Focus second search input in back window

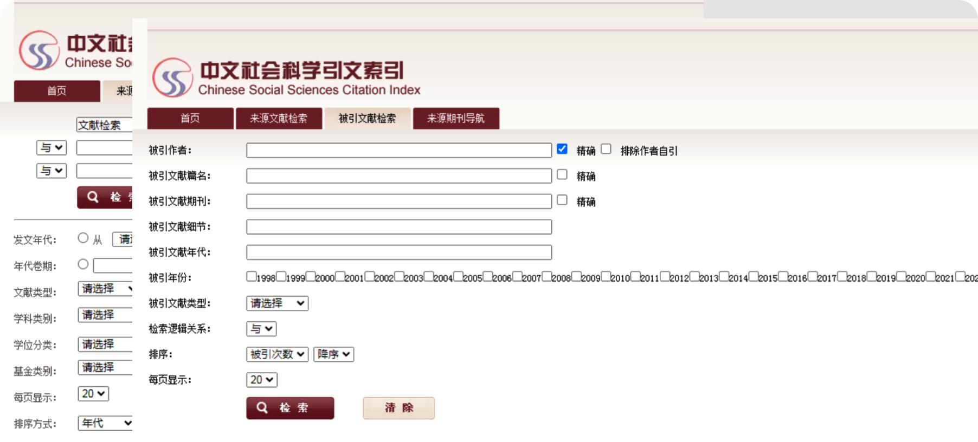pos(104,171)
